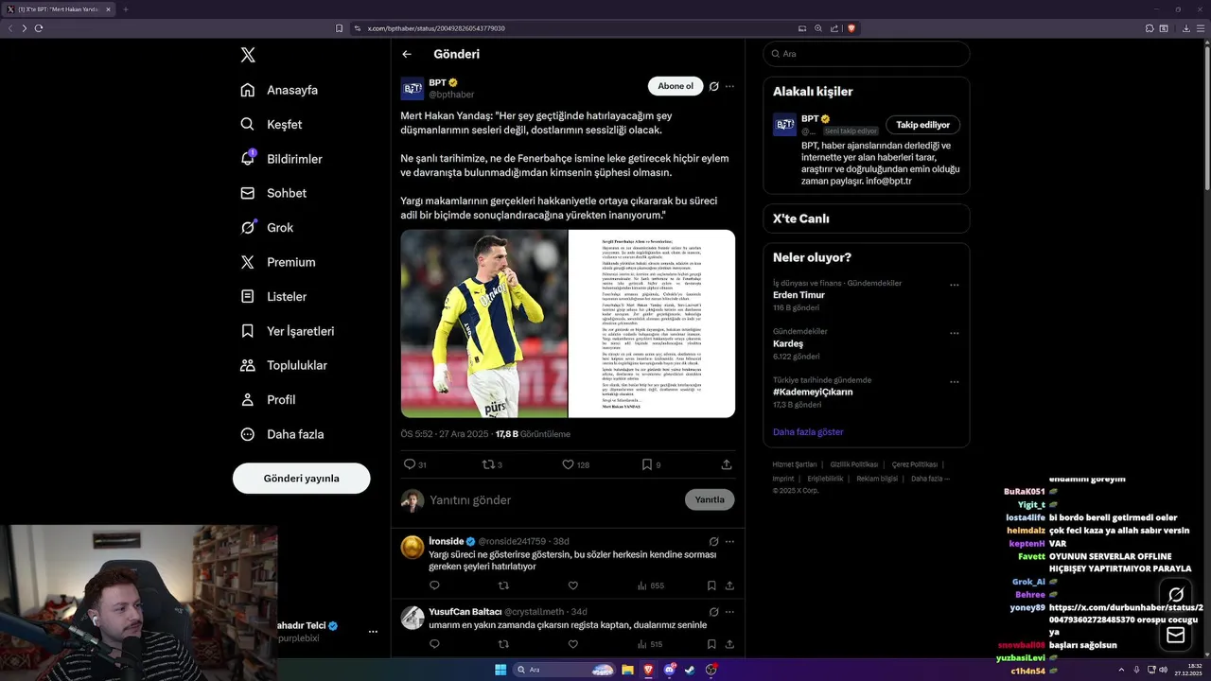Open Mert Hakan Yandaş photo
This screenshot has height=681, width=1211.
pos(483,323)
